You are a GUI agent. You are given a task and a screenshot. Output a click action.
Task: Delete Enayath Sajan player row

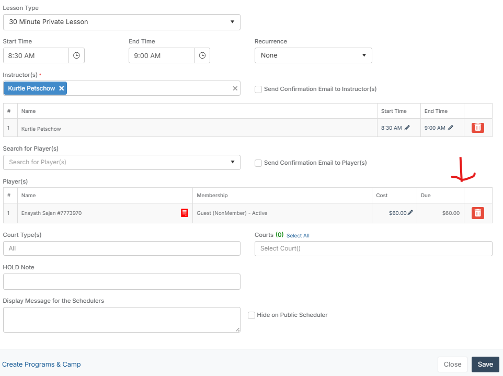click(x=478, y=213)
